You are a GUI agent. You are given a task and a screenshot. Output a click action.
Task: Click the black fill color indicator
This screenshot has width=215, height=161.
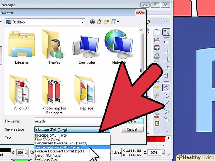[x=5, y=150]
